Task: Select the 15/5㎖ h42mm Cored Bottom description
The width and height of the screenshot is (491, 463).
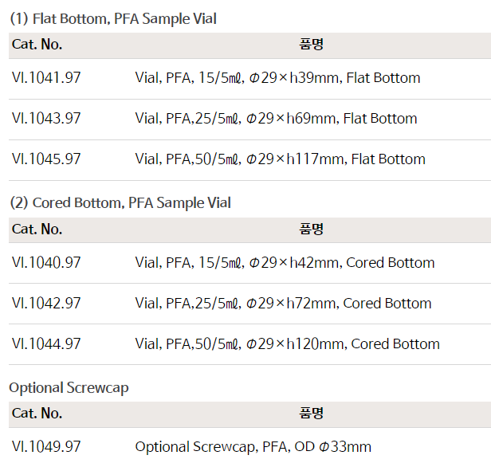Action: click(285, 263)
